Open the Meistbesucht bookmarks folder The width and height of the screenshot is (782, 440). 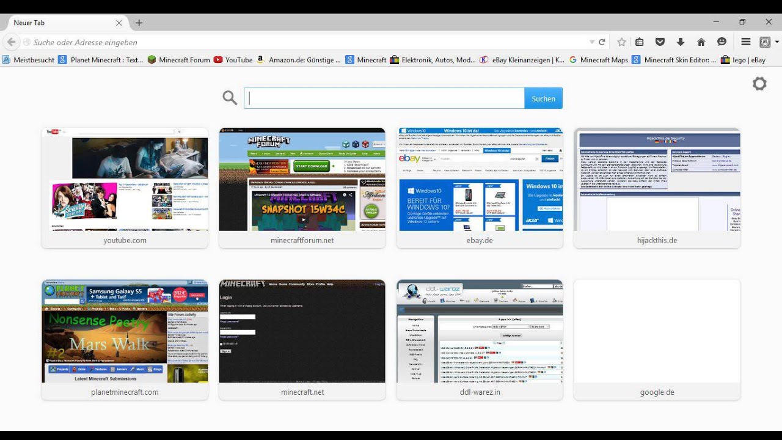28,60
